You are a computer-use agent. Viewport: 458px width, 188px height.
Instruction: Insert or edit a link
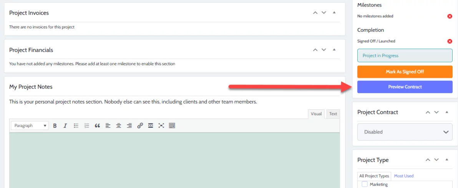pyautogui.click(x=140, y=125)
